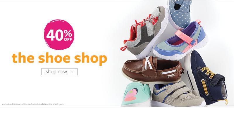Select 'the shoe shop' orange heading

click(59, 58)
